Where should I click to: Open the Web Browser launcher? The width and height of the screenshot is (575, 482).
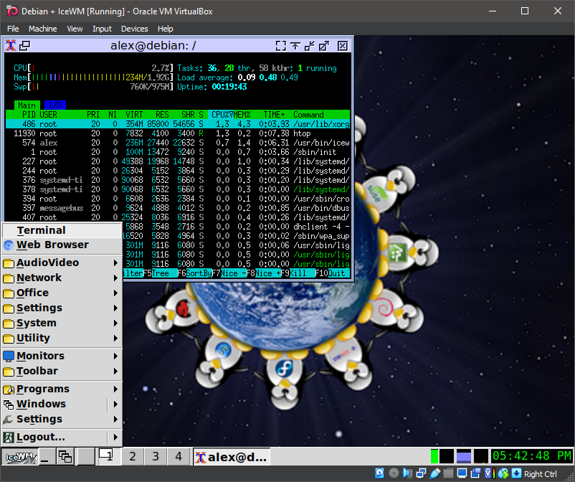click(52, 245)
